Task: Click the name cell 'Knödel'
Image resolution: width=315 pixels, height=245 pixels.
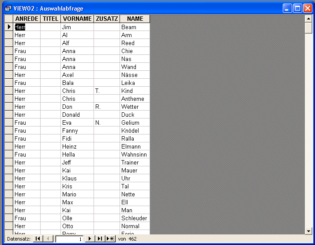Action: [135, 130]
